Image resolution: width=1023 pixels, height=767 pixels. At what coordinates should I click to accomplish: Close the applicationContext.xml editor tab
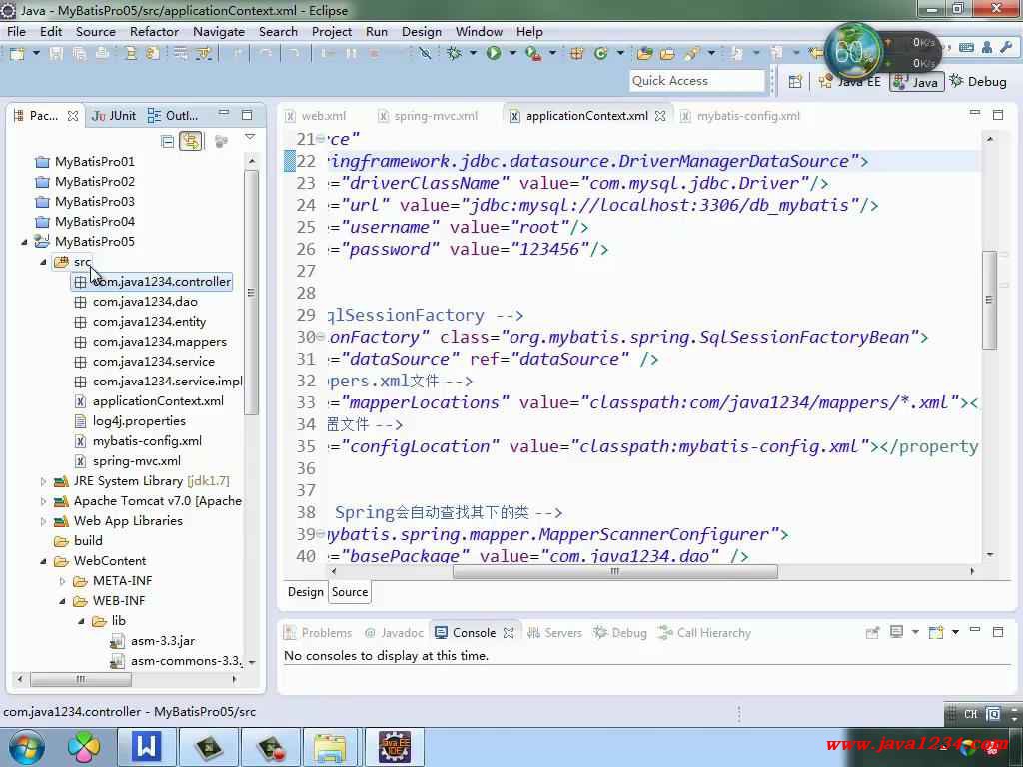tap(660, 116)
